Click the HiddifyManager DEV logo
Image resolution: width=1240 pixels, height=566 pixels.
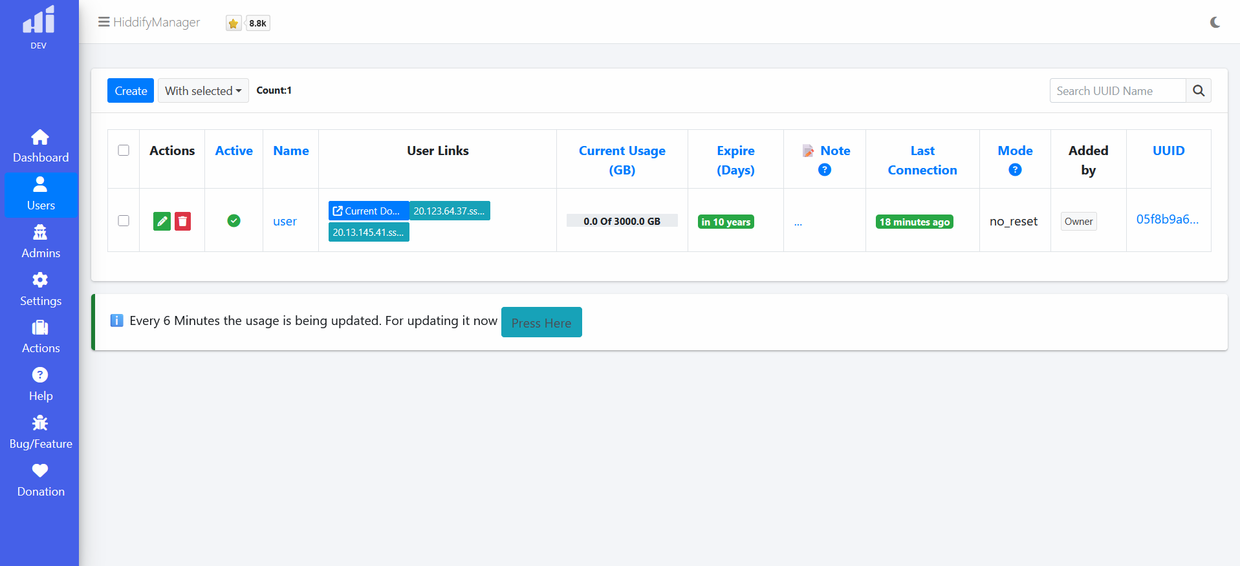pyautogui.click(x=39, y=27)
